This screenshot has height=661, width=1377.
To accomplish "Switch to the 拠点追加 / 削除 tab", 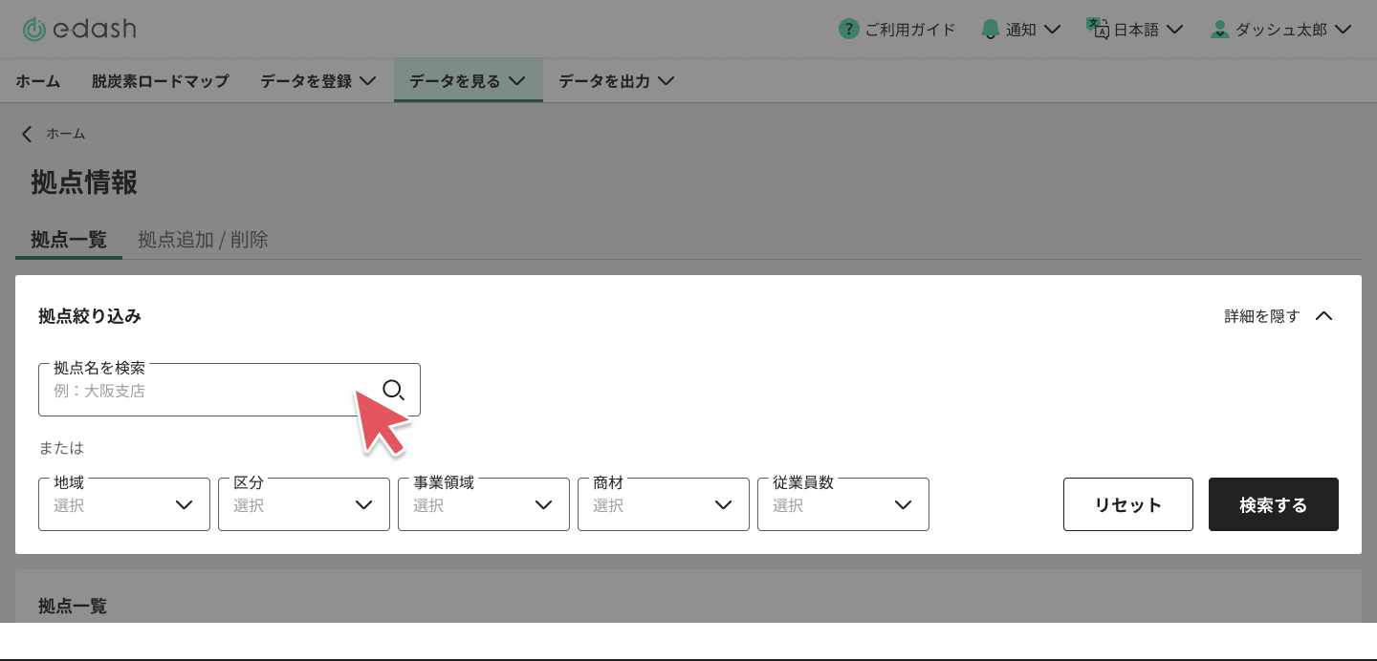I will (x=203, y=240).
